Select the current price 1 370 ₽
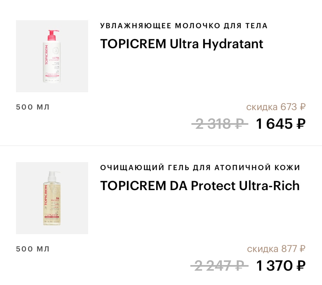This screenshot has height=285, width=322. click(x=280, y=266)
